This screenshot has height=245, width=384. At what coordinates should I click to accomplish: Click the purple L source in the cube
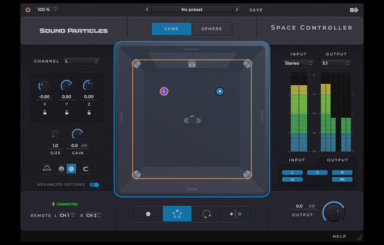(x=164, y=91)
